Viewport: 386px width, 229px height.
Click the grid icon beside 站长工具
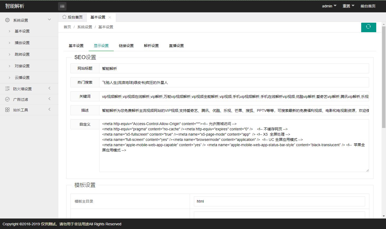7,110
